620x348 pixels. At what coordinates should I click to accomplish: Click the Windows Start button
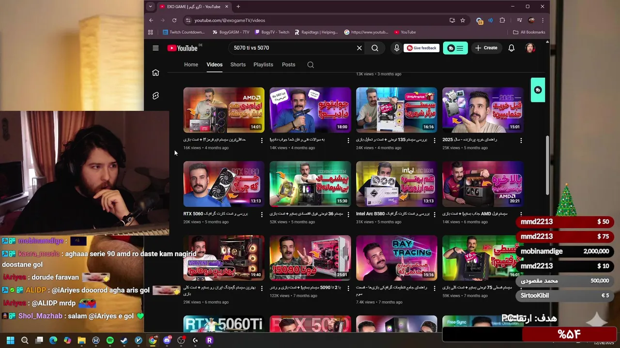pos(10,340)
